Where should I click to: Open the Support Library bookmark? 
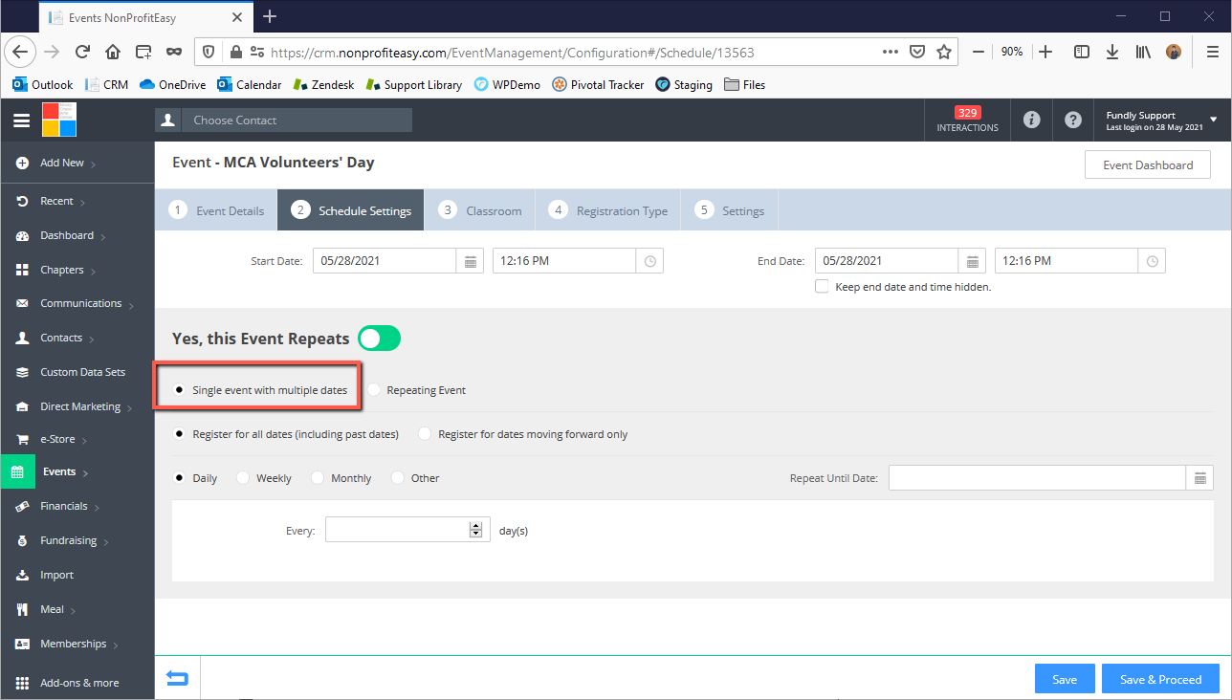(413, 84)
